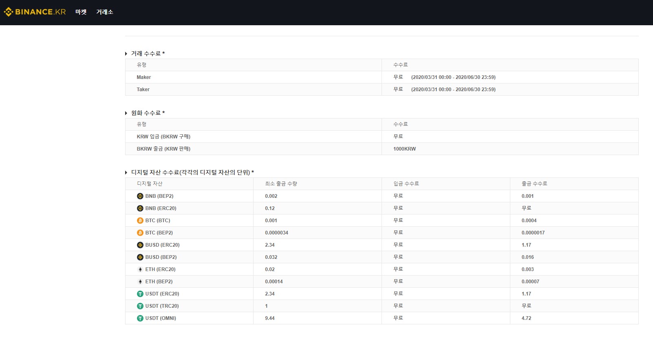Select the USDT (TRC20) asset name

click(162, 306)
